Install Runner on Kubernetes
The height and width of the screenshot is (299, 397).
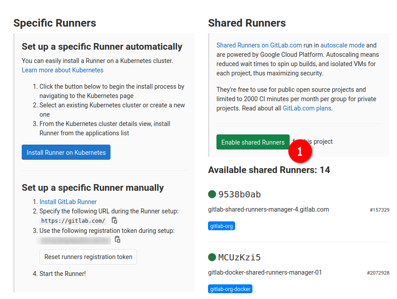coord(66,152)
